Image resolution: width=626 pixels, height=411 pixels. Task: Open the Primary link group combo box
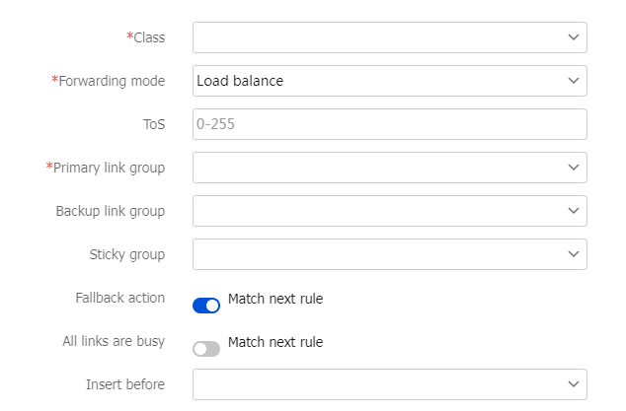coord(375,168)
